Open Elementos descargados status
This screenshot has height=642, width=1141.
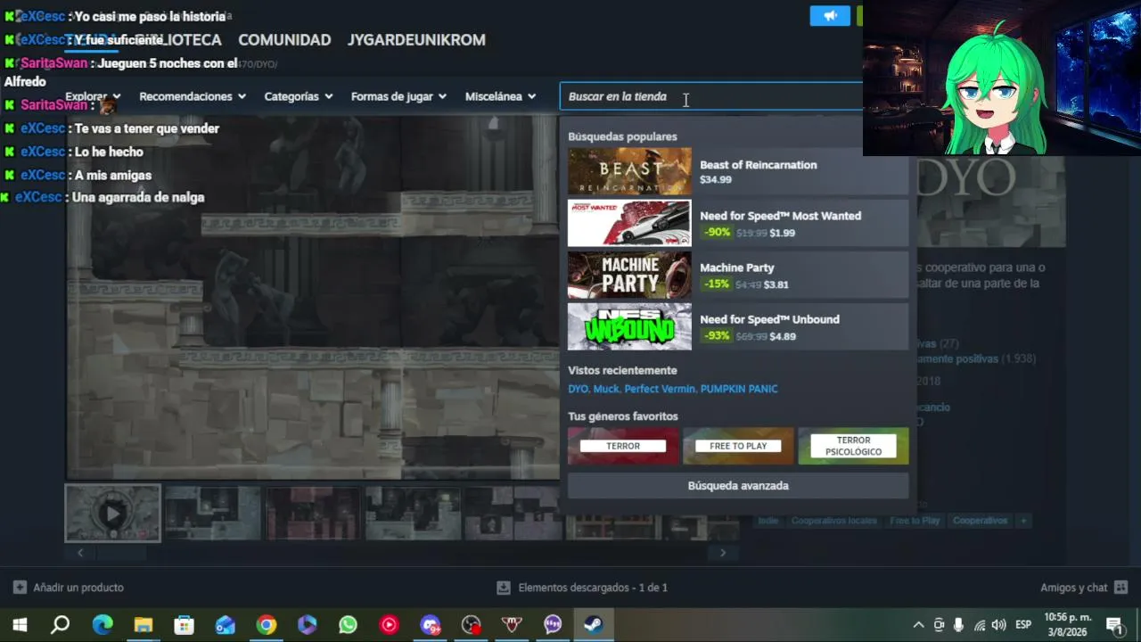coord(593,588)
